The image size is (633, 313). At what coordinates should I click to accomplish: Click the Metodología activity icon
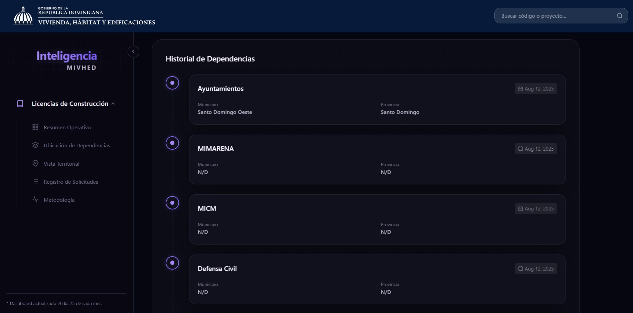(35, 200)
